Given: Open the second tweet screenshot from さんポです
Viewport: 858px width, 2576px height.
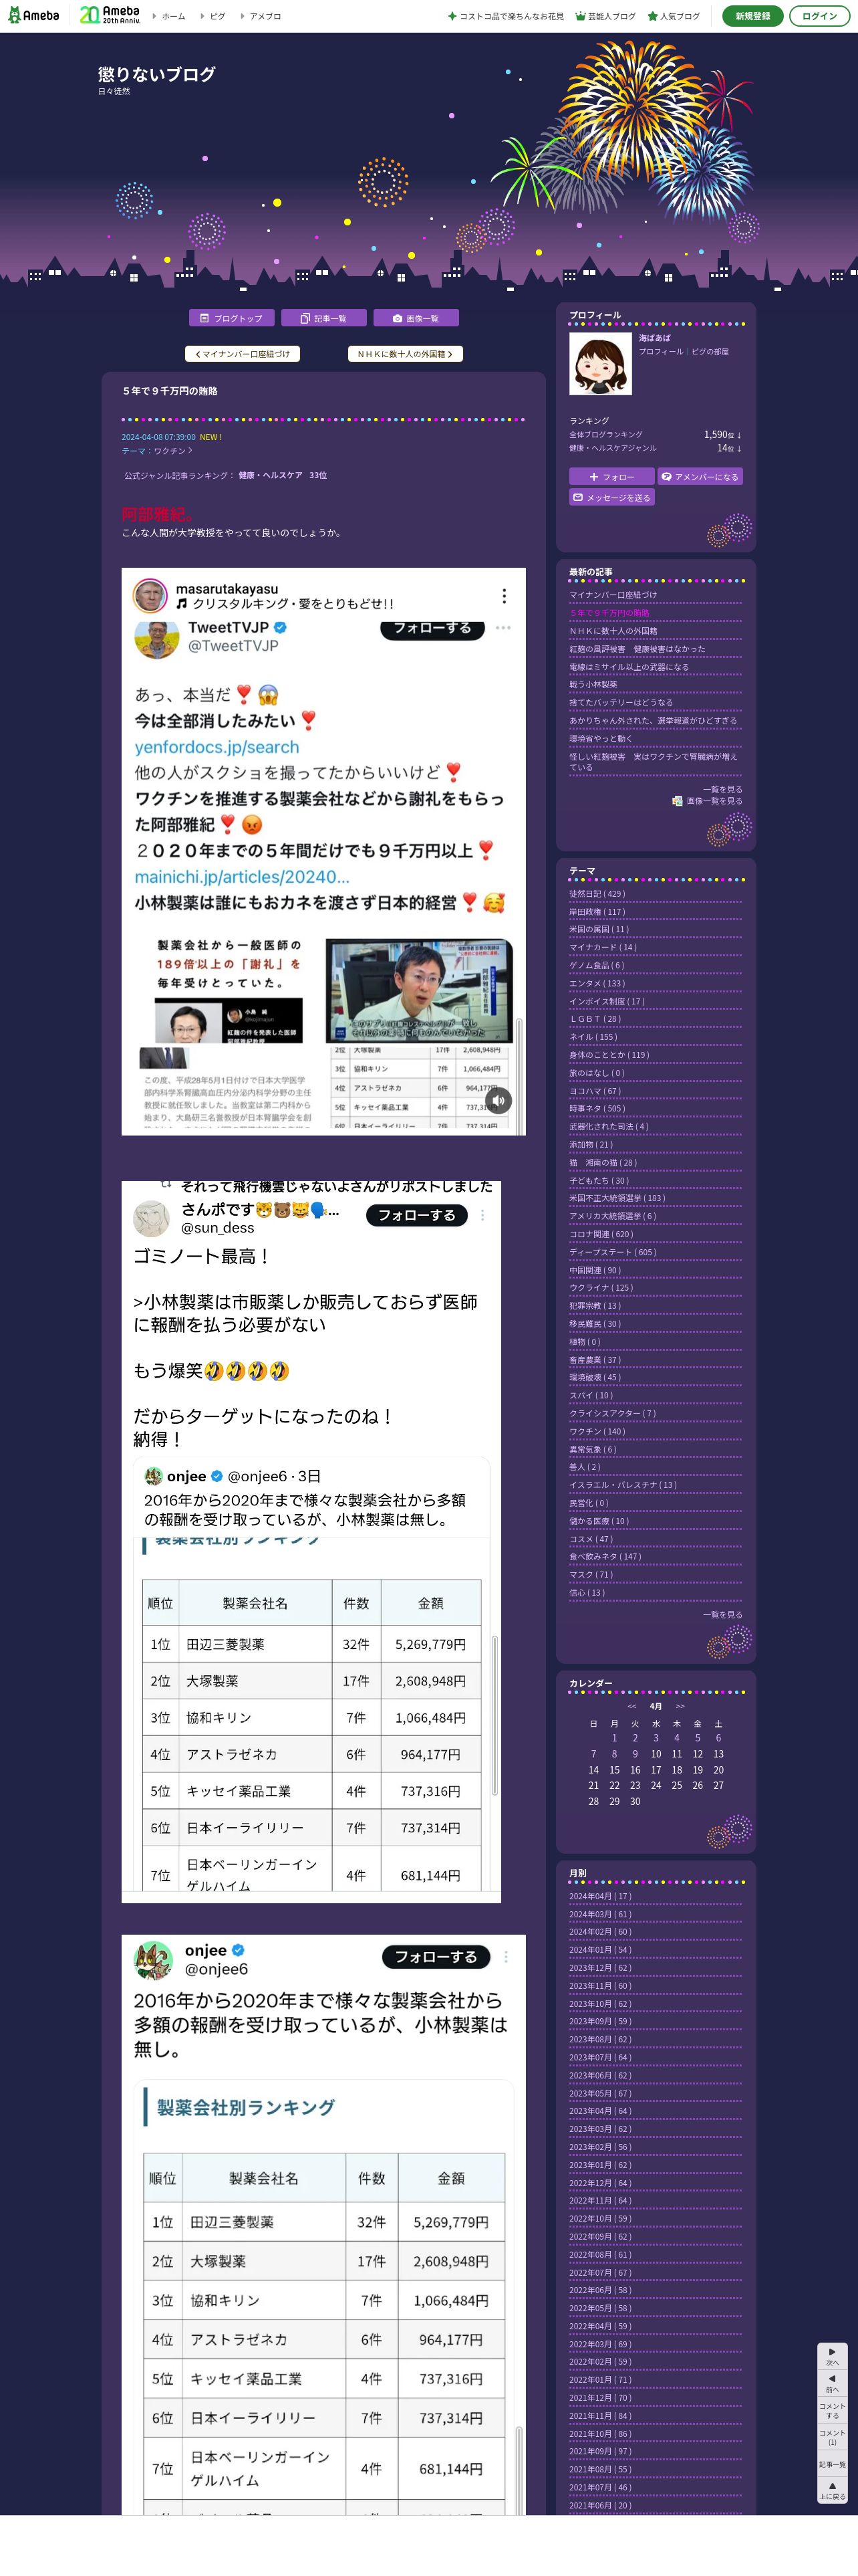Looking at the screenshot, I should pos(311,1542).
